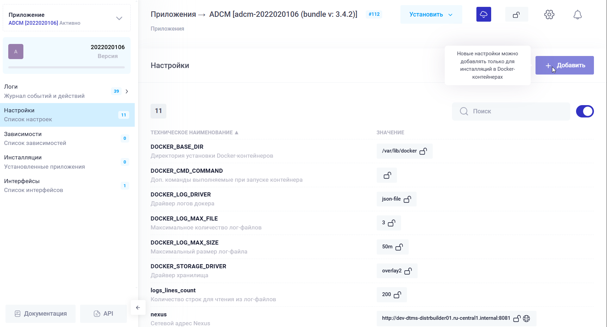Open the Приложение selector chevron
The height and width of the screenshot is (327, 607).
[119, 18]
